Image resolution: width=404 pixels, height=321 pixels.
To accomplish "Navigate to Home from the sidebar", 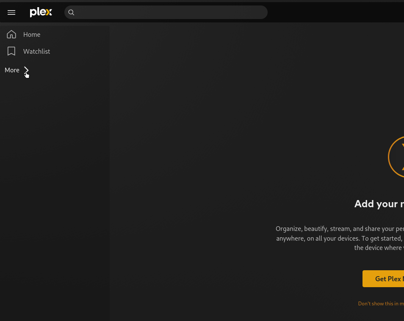I will coord(32,34).
